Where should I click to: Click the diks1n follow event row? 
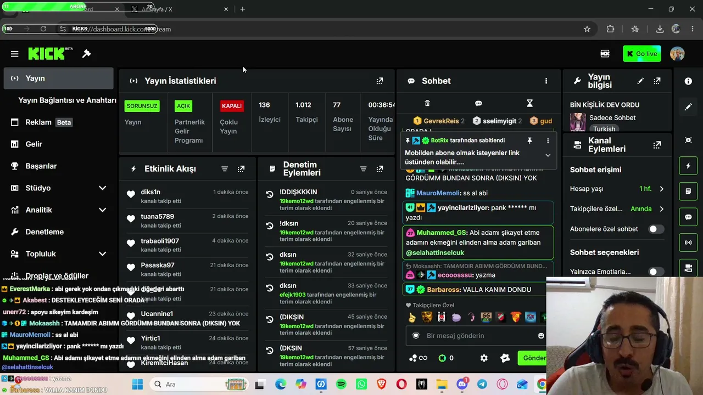point(187,196)
